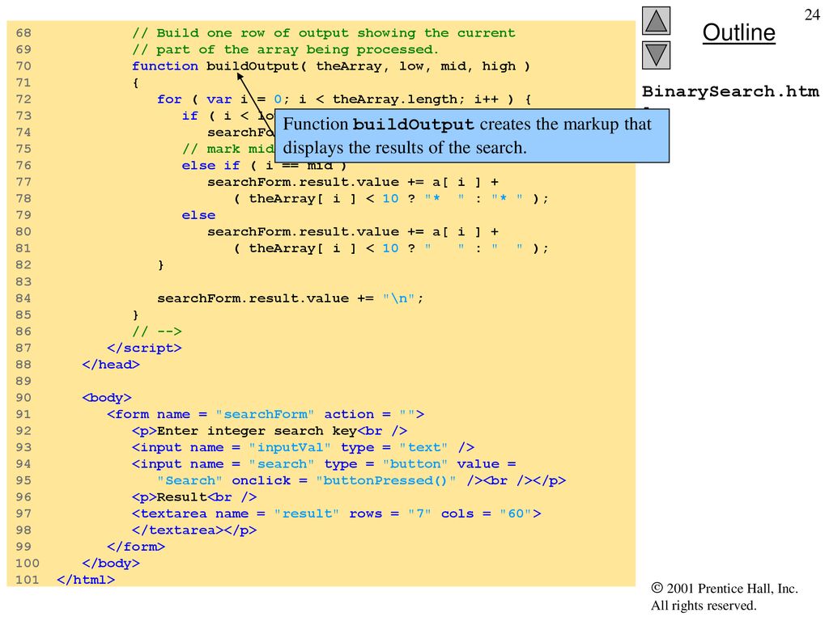This screenshot has width=829, height=621.
Task: Click the down arrow navigation button
Action: click(x=656, y=56)
